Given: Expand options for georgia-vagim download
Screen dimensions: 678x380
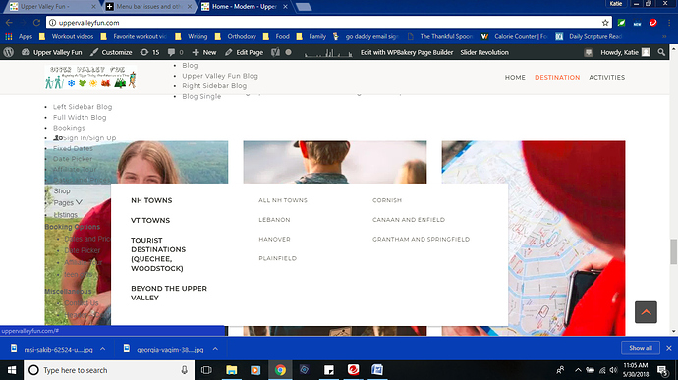Looking at the screenshot, I should [x=215, y=349].
